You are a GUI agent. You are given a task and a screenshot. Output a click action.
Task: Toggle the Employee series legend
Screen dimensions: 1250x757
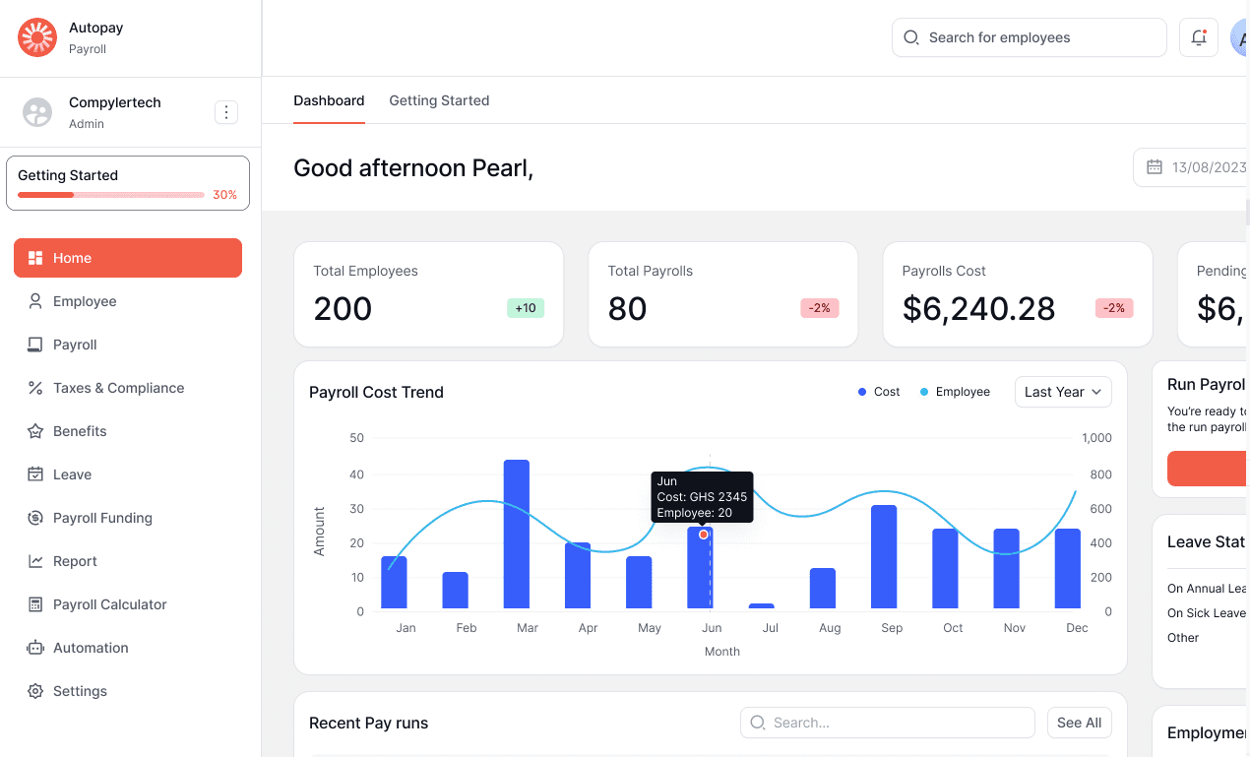coord(955,392)
